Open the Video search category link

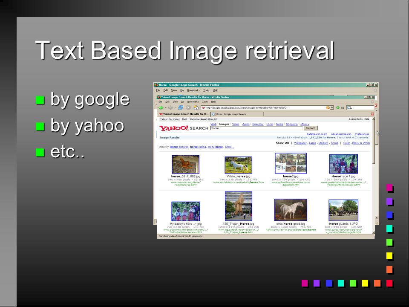pos(236,124)
